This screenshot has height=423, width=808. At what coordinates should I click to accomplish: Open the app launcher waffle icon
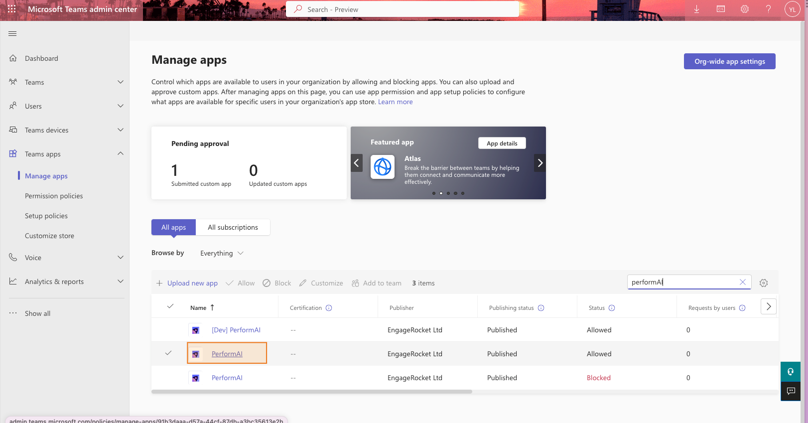(x=12, y=9)
